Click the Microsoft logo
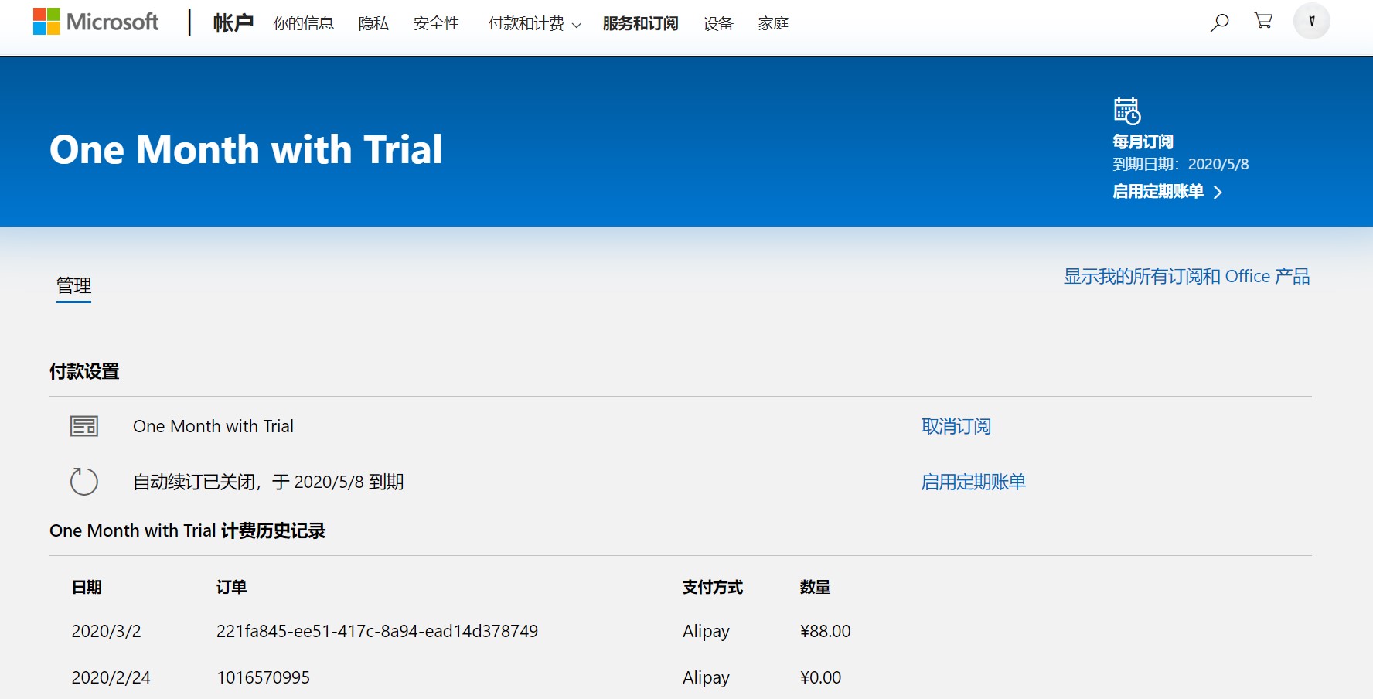 (x=96, y=22)
